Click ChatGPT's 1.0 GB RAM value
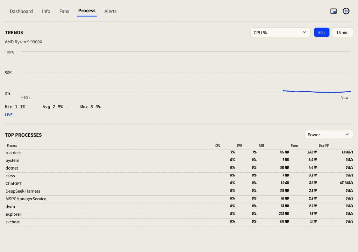 point(285,183)
